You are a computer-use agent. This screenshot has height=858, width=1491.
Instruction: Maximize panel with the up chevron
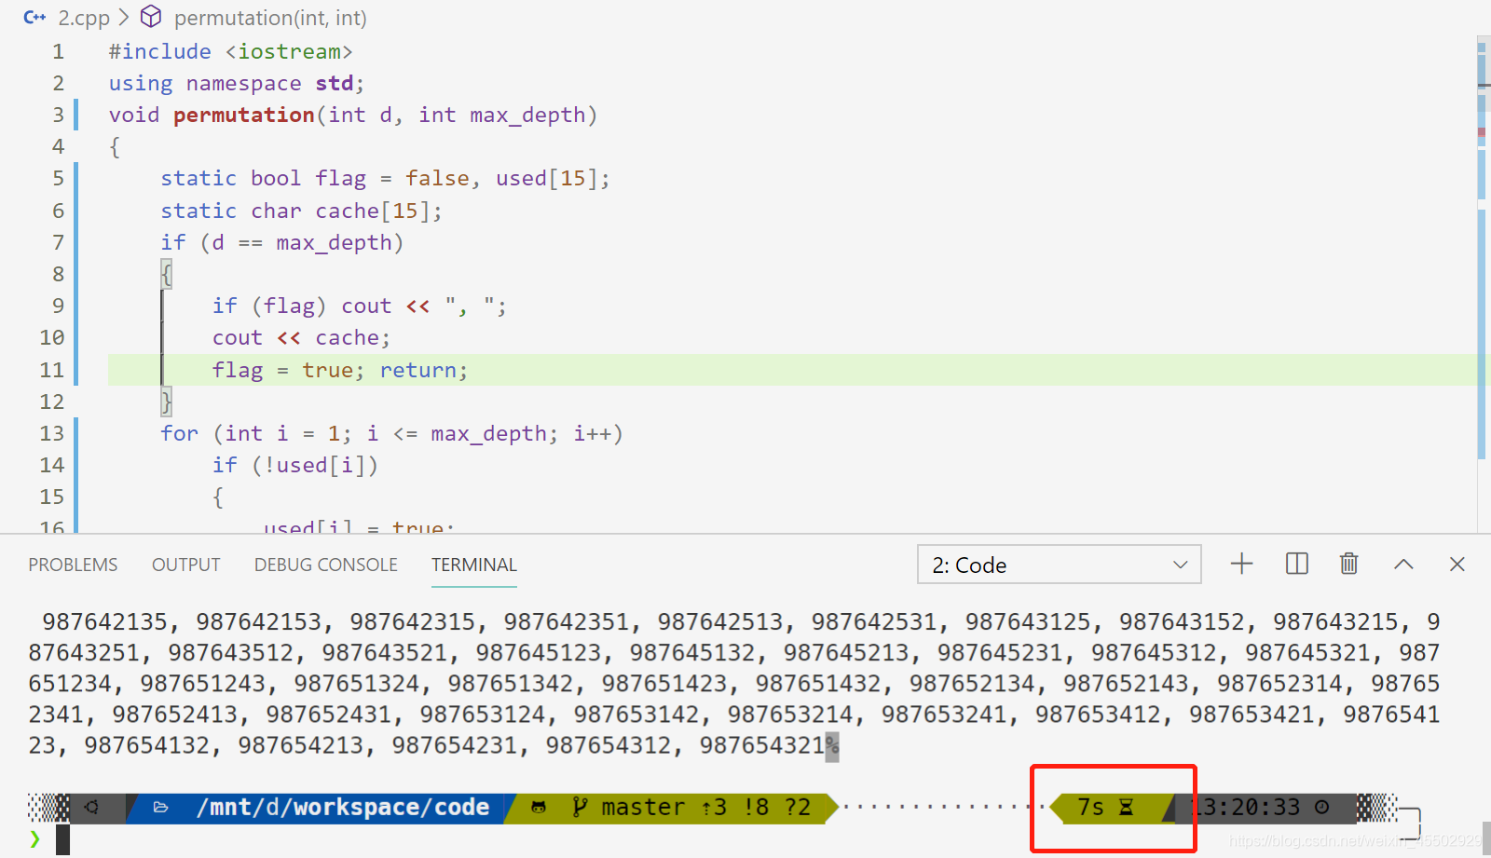click(1403, 565)
